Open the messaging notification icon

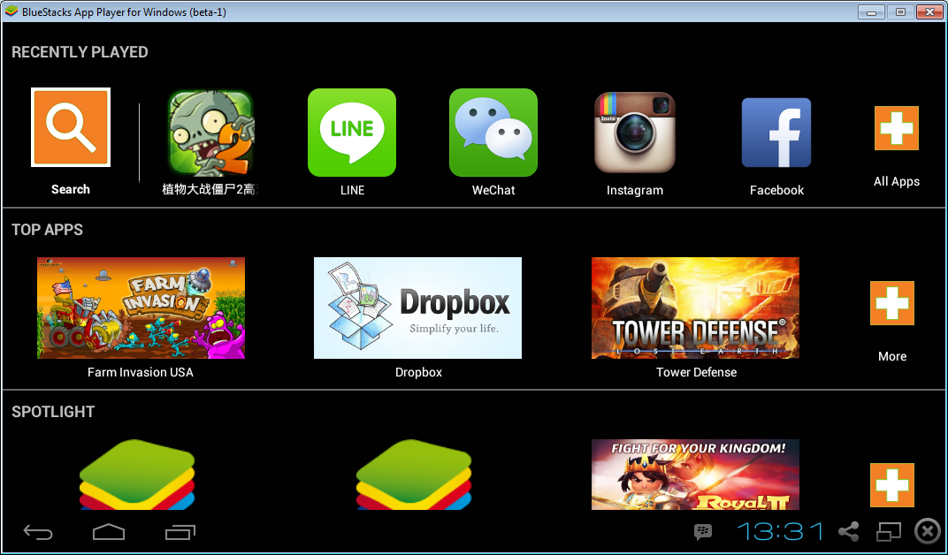(702, 531)
